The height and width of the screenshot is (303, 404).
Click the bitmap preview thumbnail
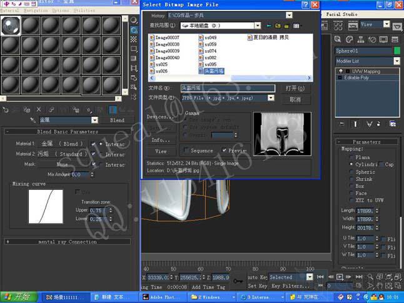(282, 134)
